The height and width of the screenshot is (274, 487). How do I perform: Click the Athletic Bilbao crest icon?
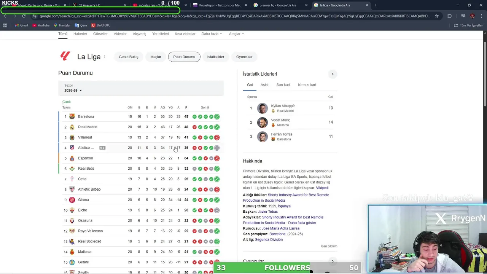click(72, 190)
